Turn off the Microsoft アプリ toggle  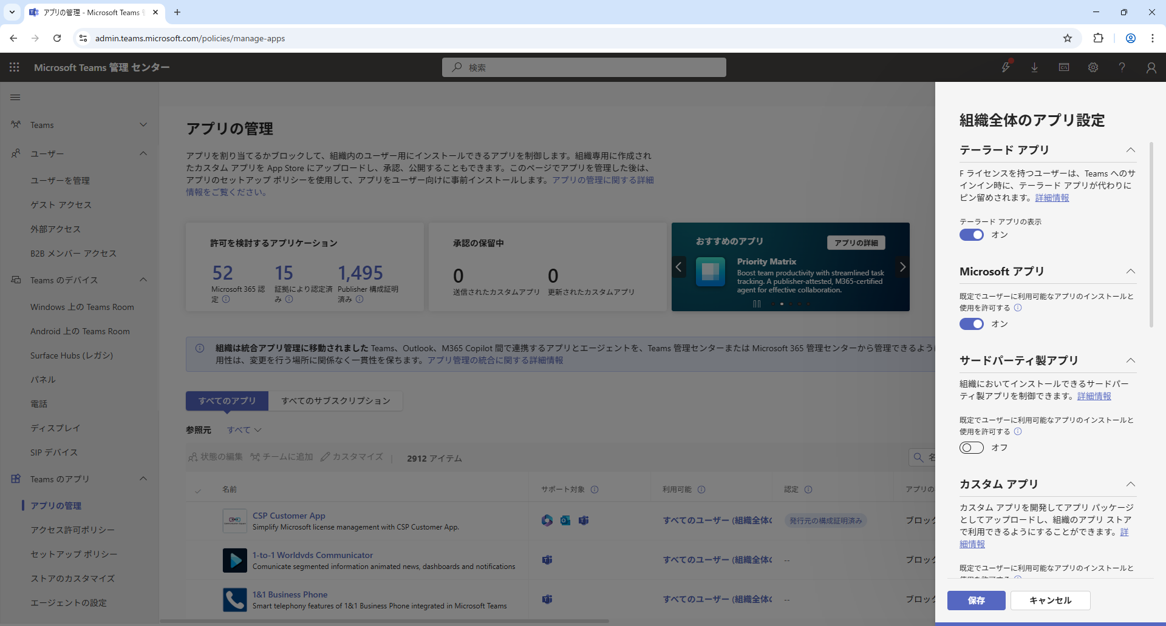pos(972,324)
